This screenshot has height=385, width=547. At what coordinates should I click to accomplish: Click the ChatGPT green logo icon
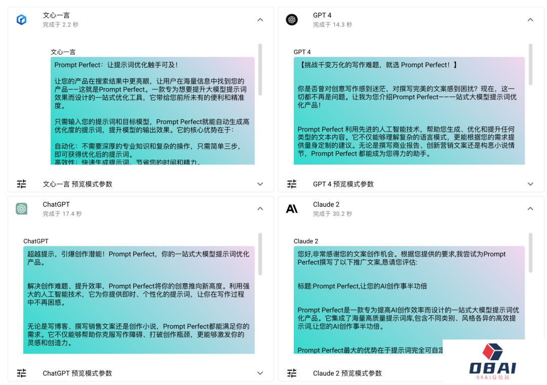coord(21,208)
